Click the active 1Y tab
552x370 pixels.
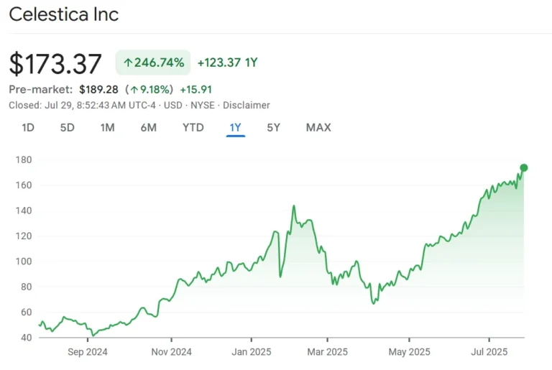pos(236,127)
